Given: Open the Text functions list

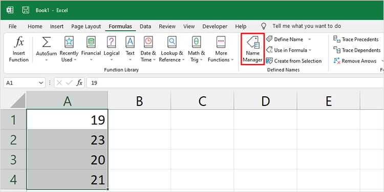Looking at the screenshot, I should pos(130,49).
